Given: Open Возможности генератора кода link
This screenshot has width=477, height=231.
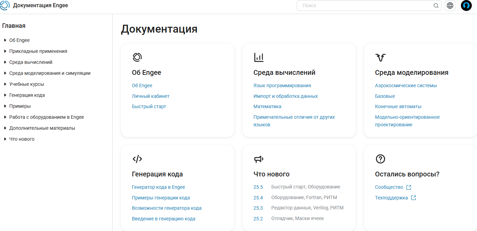Looking at the screenshot, I should click(x=167, y=208).
